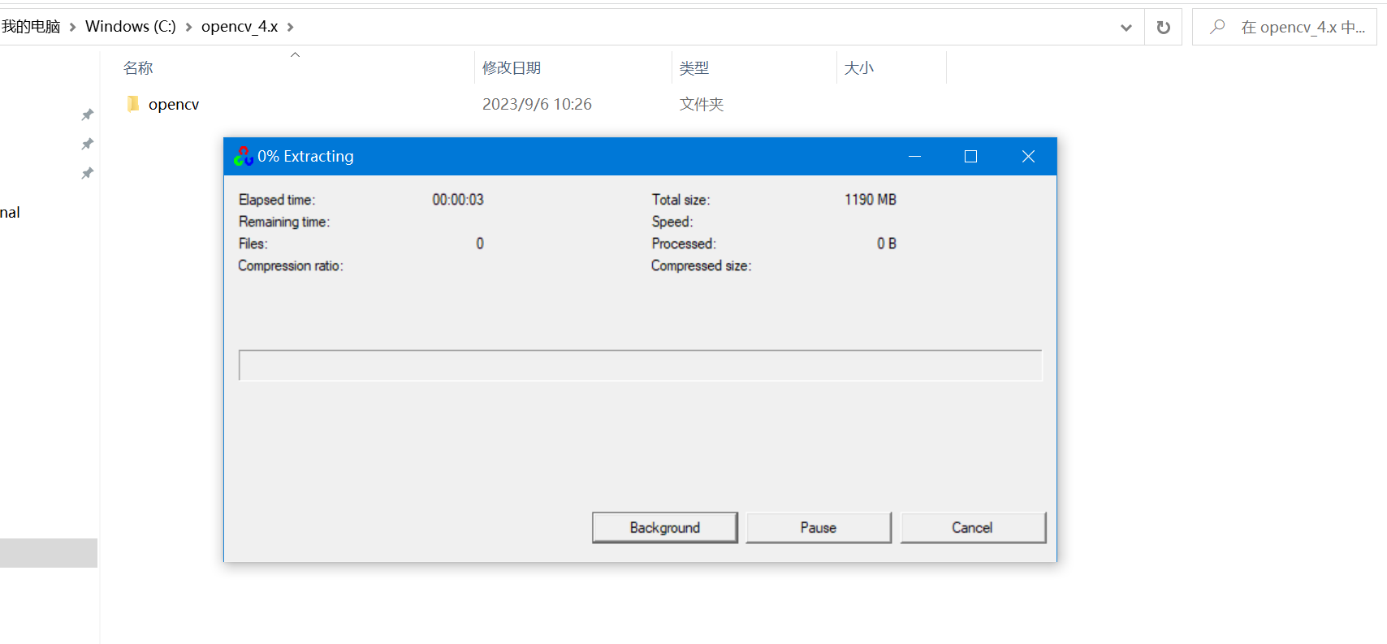Click the second pin icon in the sidebar
Viewport: 1387px width, 644px height.
point(87,144)
